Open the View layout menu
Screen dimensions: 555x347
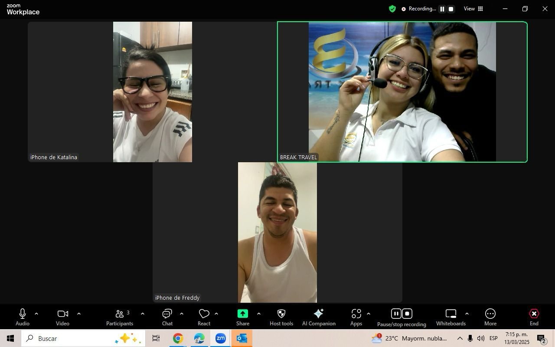[473, 9]
